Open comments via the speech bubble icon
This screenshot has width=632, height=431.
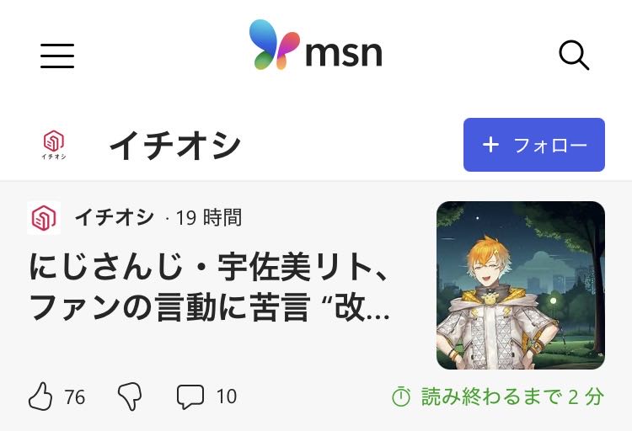(x=190, y=396)
